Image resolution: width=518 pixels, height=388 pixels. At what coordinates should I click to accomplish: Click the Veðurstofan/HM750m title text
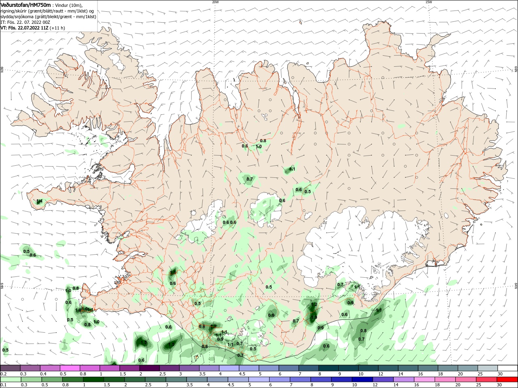25,4
